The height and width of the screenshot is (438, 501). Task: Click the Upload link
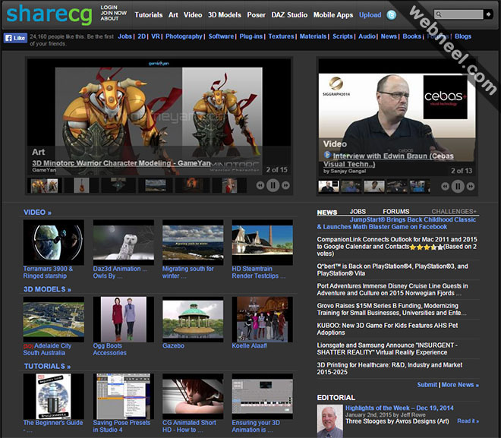click(370, 15)
